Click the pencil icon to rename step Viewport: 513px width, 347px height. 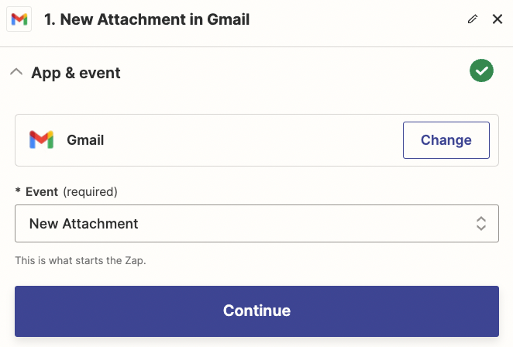pos(473,19)
